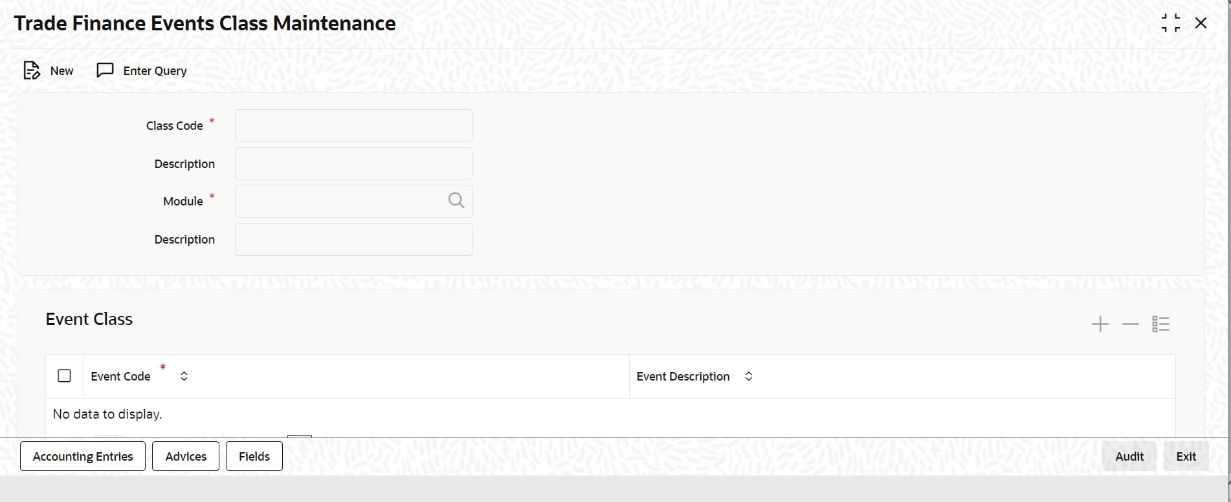The image size is (1231, 502).
Task: Click the single view list icon in Event Class
Action: pyautogui.click(x=1160, y=324)
